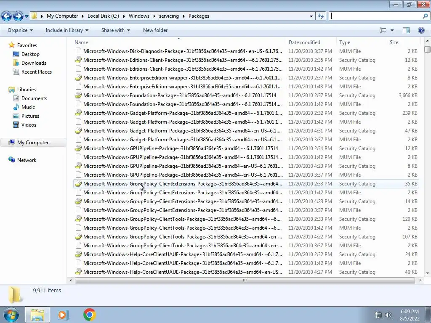
Task: Select Favorites in the navigation pane
Action: point(27,45)
